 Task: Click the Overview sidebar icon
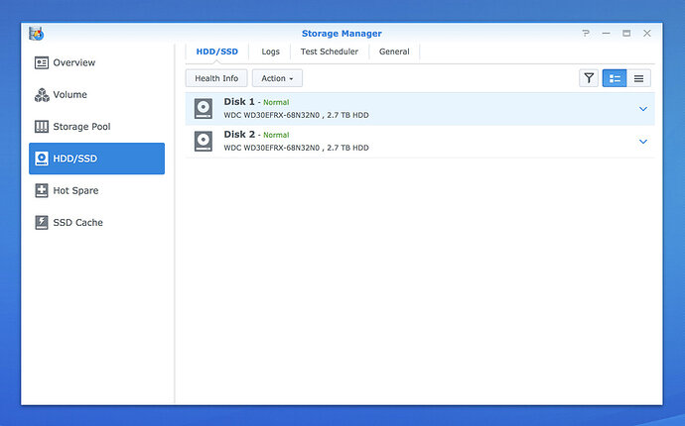tap(42, 62)
